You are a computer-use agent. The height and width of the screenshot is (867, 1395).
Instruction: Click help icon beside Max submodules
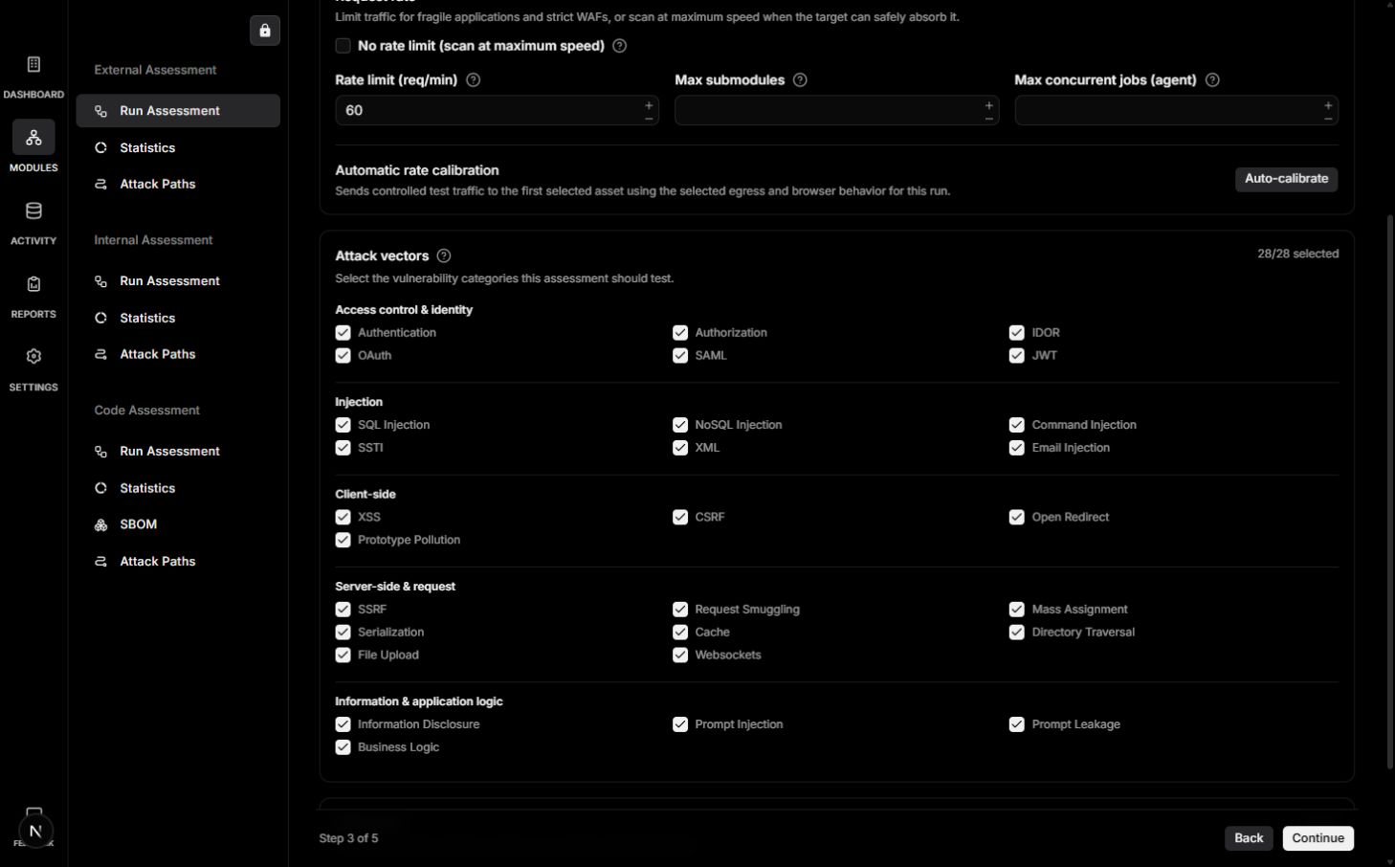[x=801, y=80]
